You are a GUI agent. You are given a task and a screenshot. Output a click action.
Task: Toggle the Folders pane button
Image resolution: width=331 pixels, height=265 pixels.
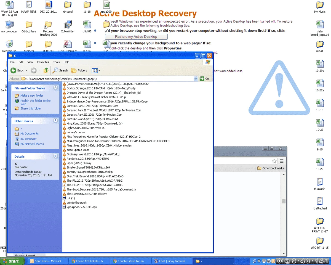[79, 70]
